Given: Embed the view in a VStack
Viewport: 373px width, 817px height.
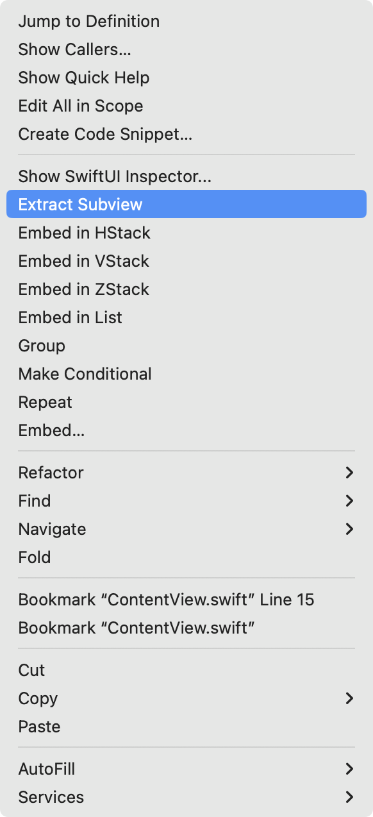Looking at the screenshot, I should pyautogui.click(x=84, y=261).
